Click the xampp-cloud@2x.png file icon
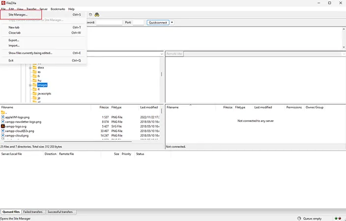The image size is (346, 221). coord(2,131)
